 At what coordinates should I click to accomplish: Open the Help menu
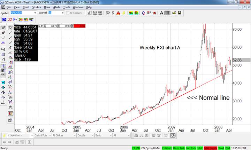(89, 7)
